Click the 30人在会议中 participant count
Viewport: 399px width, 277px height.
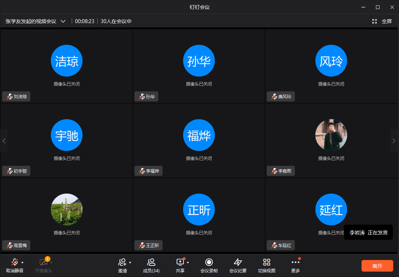[116, 21]
